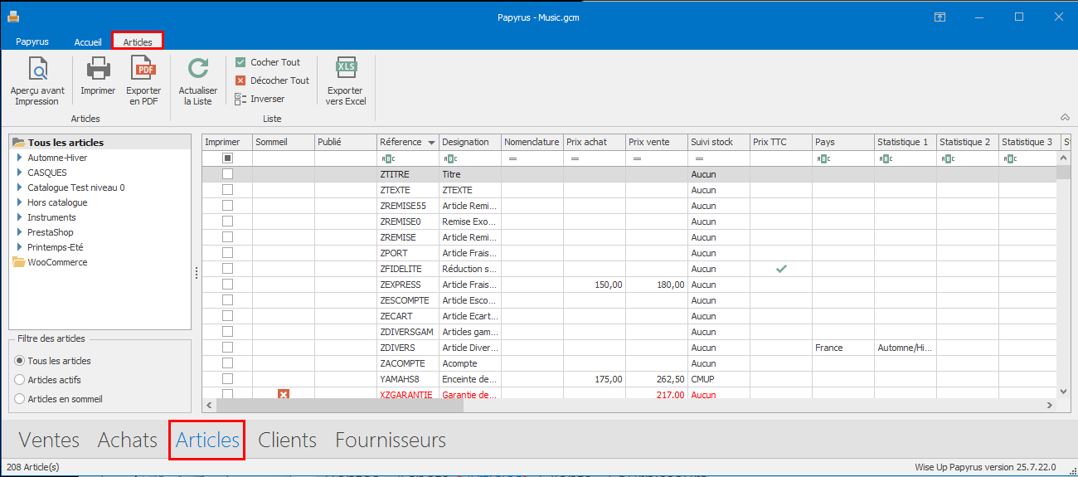Image resolution: width=1078 pixels, height=477 pixels.
Task: Click the Designation filter input field
Action: click(x=477, y=158)
